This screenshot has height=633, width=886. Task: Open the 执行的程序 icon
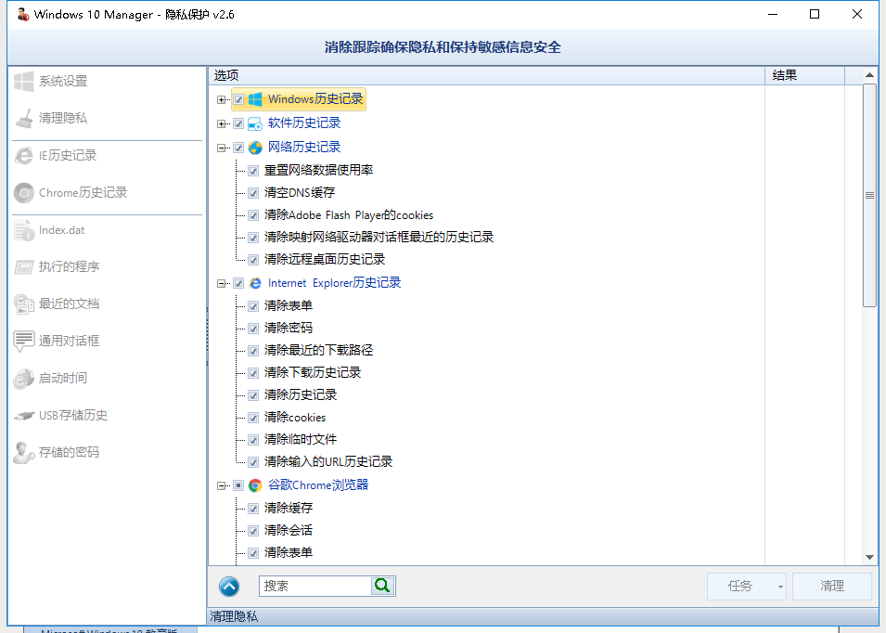(x=24, y=266)
